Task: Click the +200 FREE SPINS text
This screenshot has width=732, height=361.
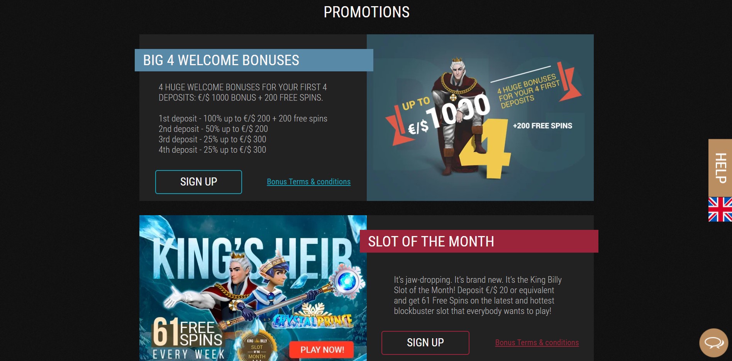Action: click(x=542, y=126)
